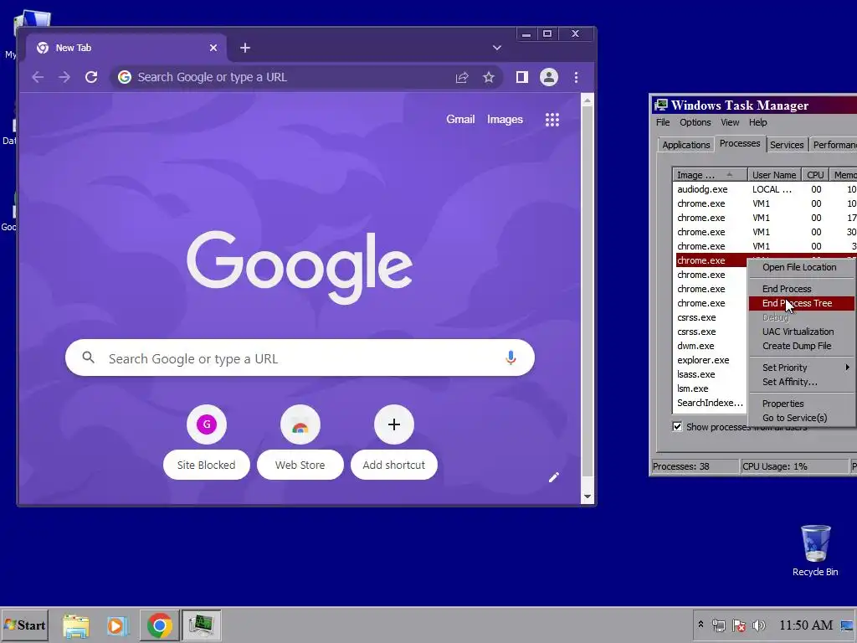This screenshot has height=643, width=857.
Task: Open Chrome profile avatar
Action: 549,77
